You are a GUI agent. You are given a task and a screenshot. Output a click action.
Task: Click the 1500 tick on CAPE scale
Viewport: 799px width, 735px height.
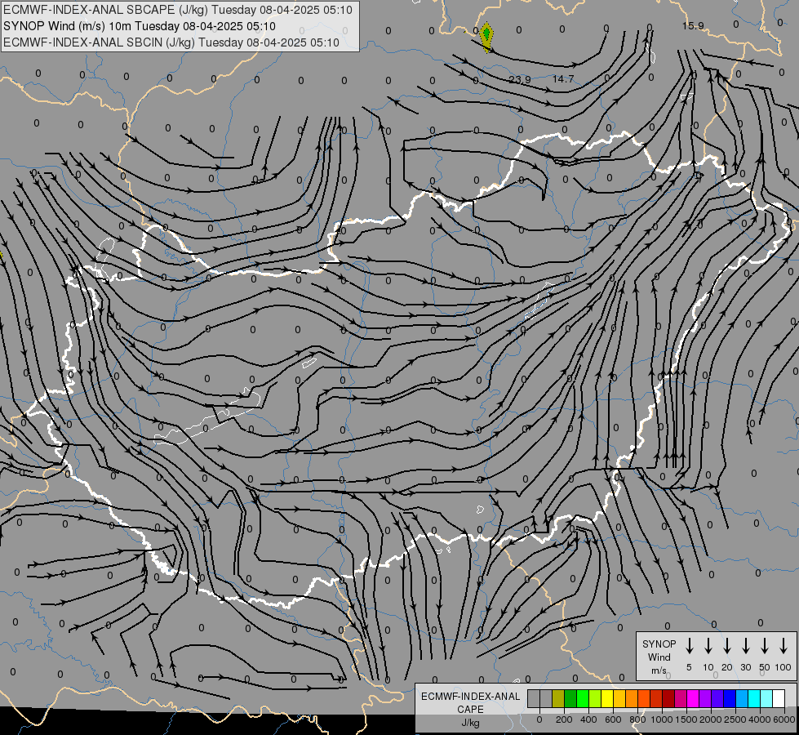coord(686,719)
